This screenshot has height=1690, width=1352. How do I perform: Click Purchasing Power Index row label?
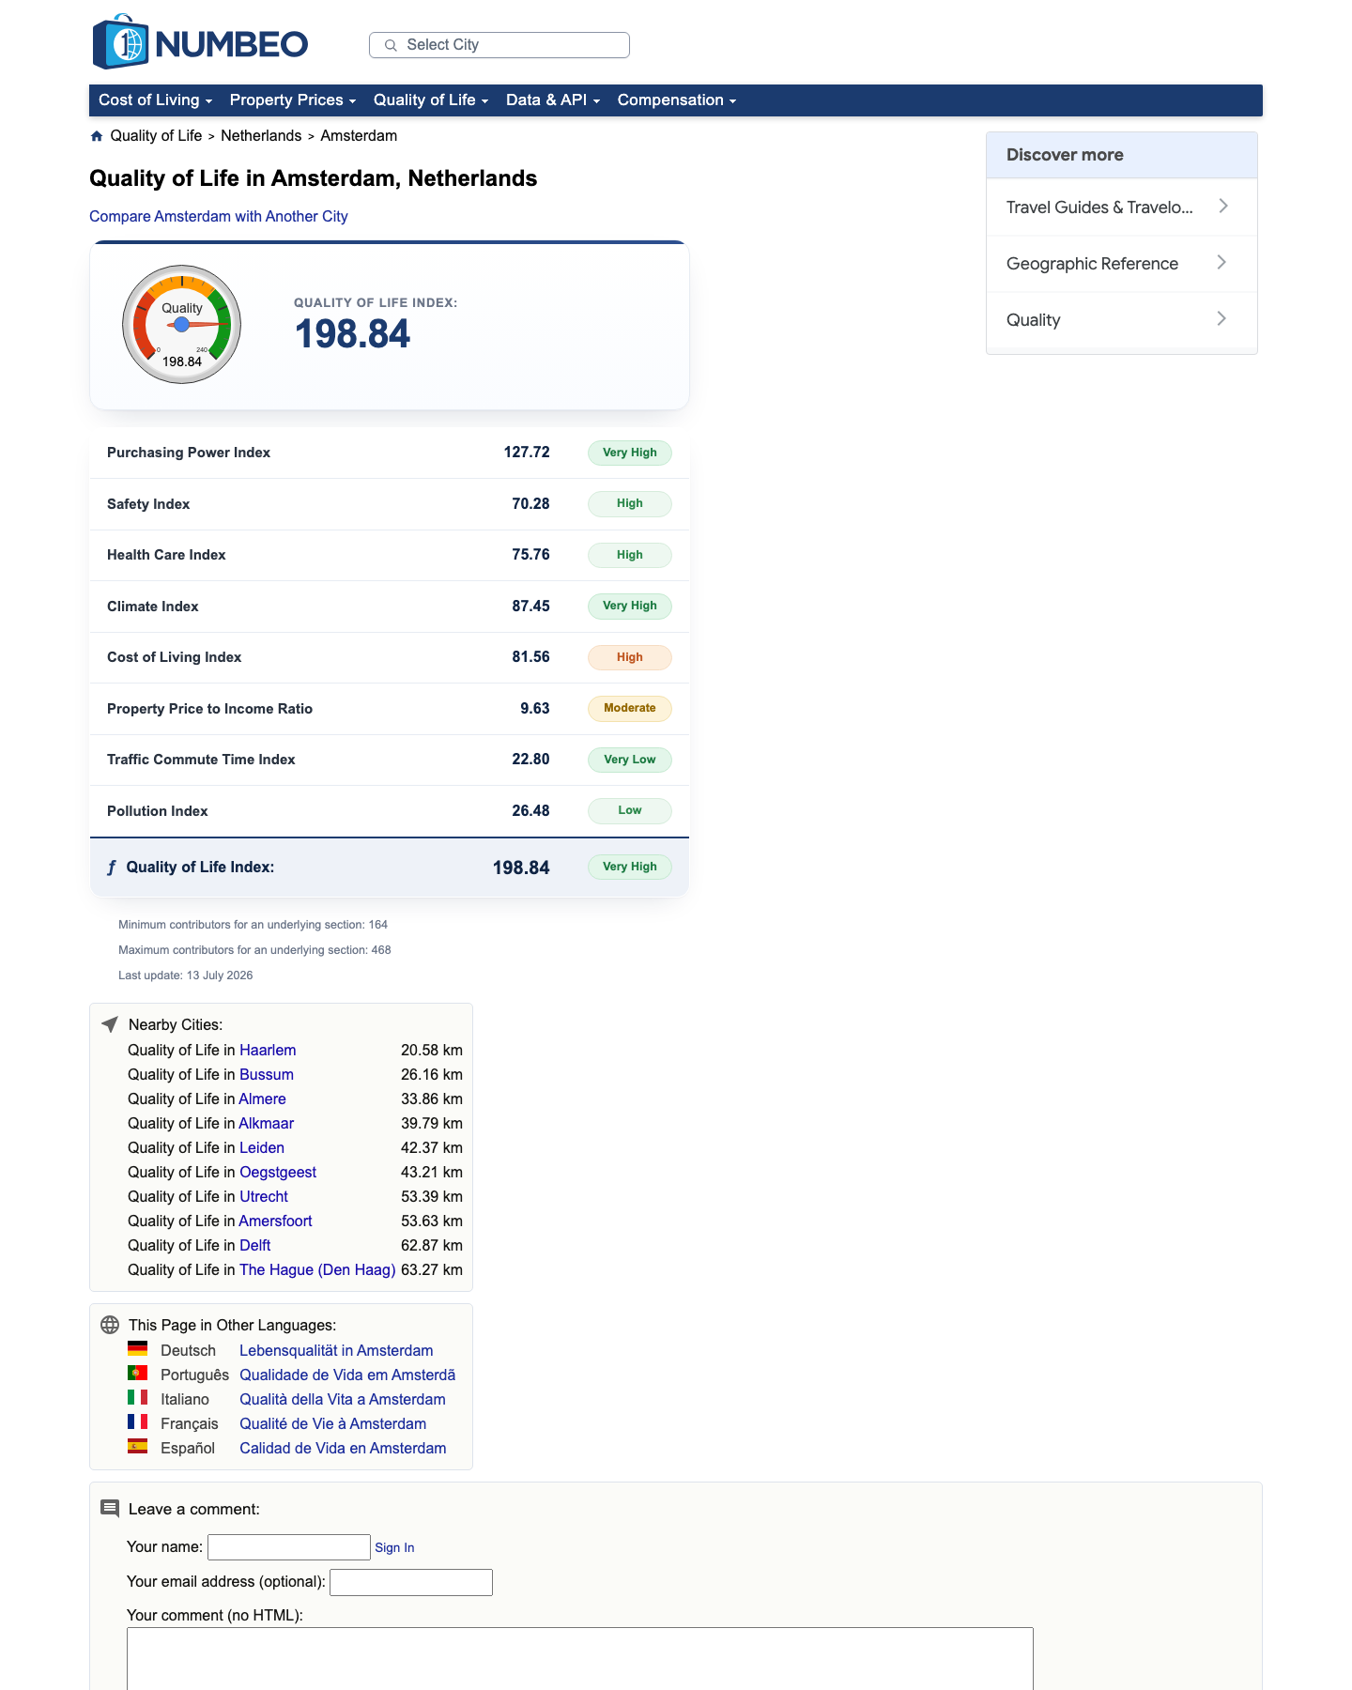189,453
